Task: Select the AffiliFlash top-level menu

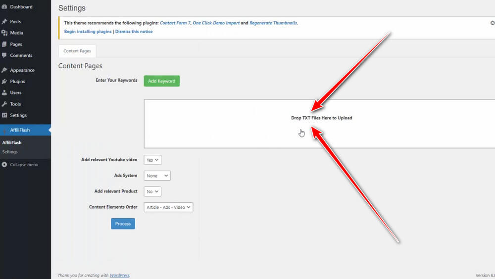Action: pyautogui.click(x=25, y=130)
